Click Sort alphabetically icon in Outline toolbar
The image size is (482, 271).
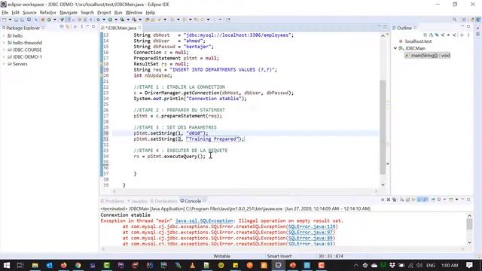click(431, 35)
